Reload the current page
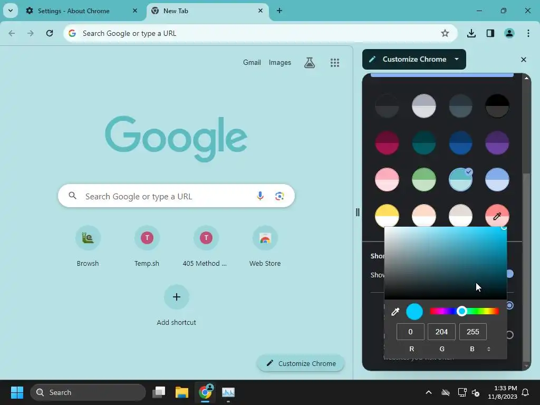The image size is (540, 405). 50,33
